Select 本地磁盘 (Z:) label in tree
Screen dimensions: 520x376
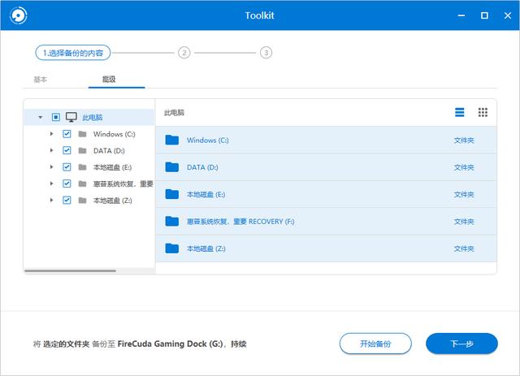point(112,201)
